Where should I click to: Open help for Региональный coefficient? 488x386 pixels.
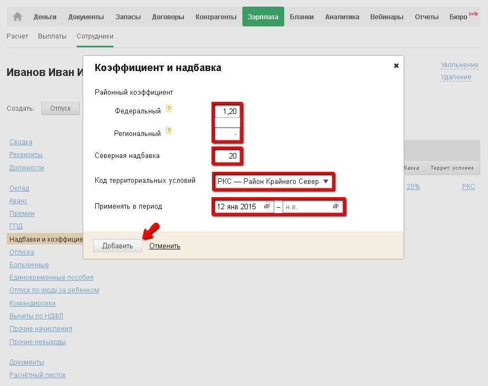coord(169,131)
